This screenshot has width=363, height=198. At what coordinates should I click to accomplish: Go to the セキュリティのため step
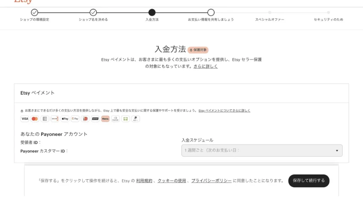tap(329, 12)
